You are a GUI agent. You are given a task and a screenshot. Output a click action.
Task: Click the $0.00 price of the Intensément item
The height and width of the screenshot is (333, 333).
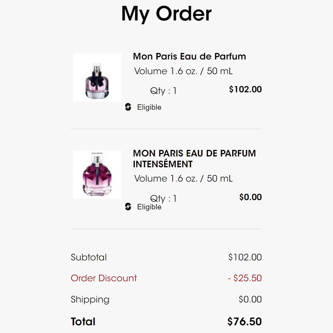[x=250, y=197]
